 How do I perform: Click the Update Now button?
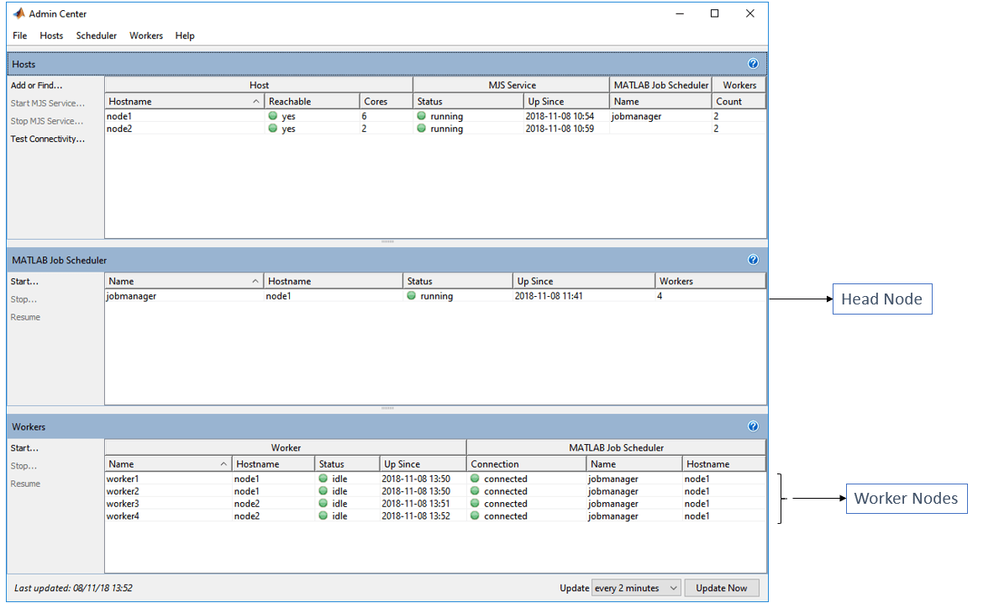click(721, 588)
